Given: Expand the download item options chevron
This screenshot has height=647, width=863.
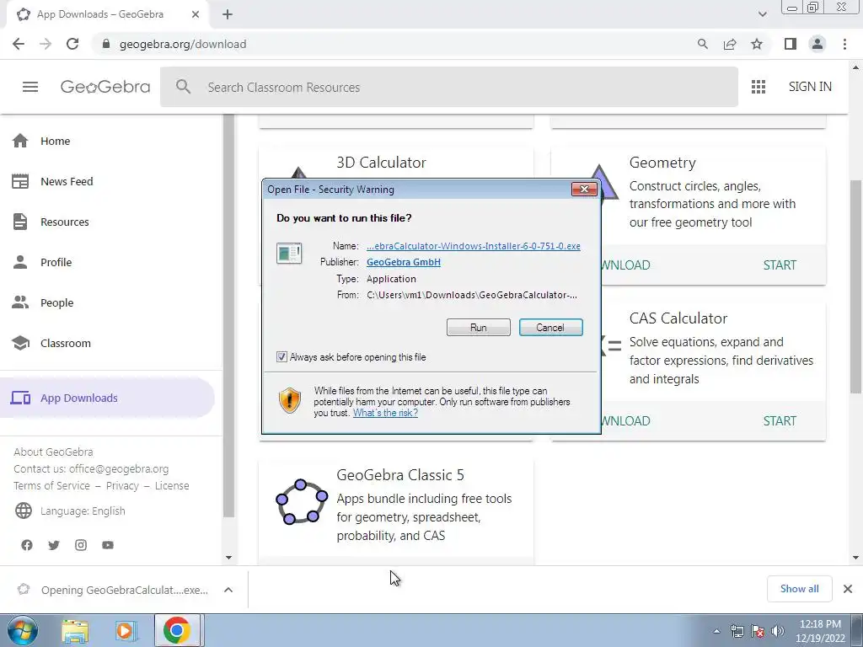Looking at the screenshot, I should point(228,590).
